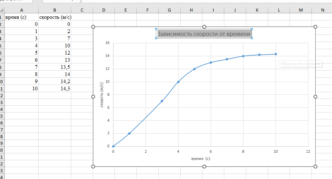This screenshot has height=179, width=332.
Task: Click the chart's top-right corner handle
Action: click(x=315, y=27)
